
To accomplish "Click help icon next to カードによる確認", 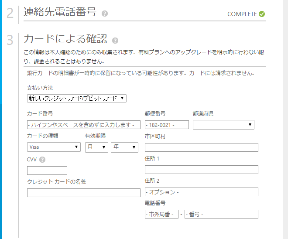I will tap(115, 41).
